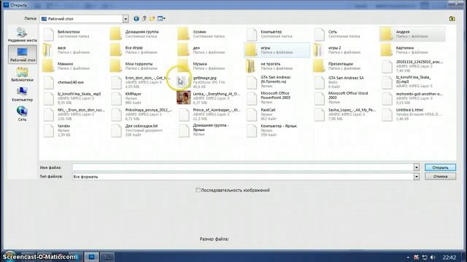Expand the Папка location dropdown
Image resolution: width=467 pixels, height=262 pixels.
pyautogui.click(x=126, y=19)
